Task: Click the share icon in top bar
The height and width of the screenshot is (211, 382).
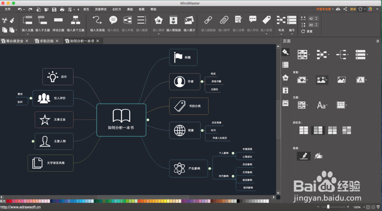Action: point(345,9)
